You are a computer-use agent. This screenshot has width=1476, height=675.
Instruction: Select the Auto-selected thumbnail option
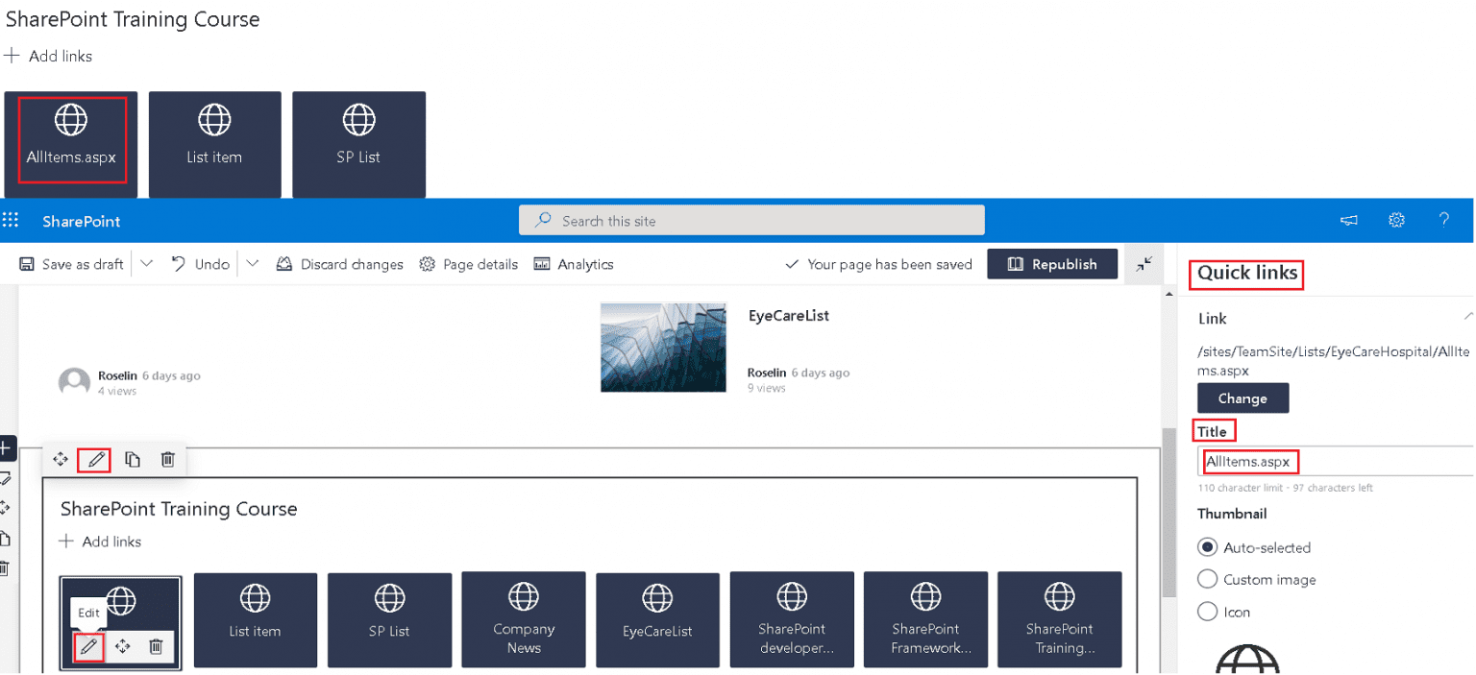click(1207, 547)
